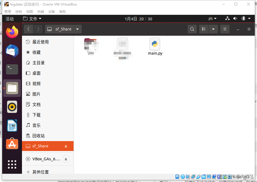The width and height of the screenshot is (257, 182).
Task: Open Rhythmbox music player in dock
Action: pyautogui.click(x=12, y=107)
